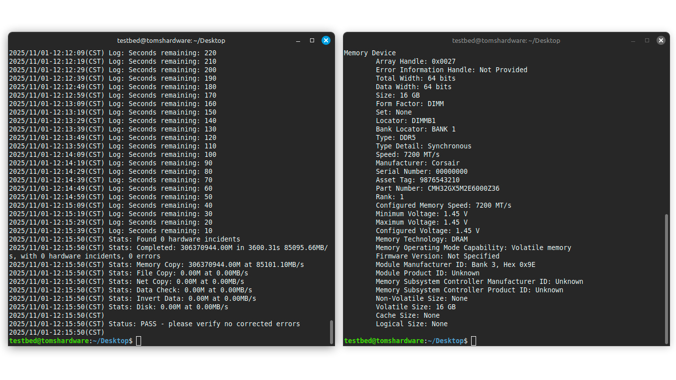Click the 'Invert Data: 0.00M' stats line
Viewport: 676px width, 380px height.
coord(133,298)
